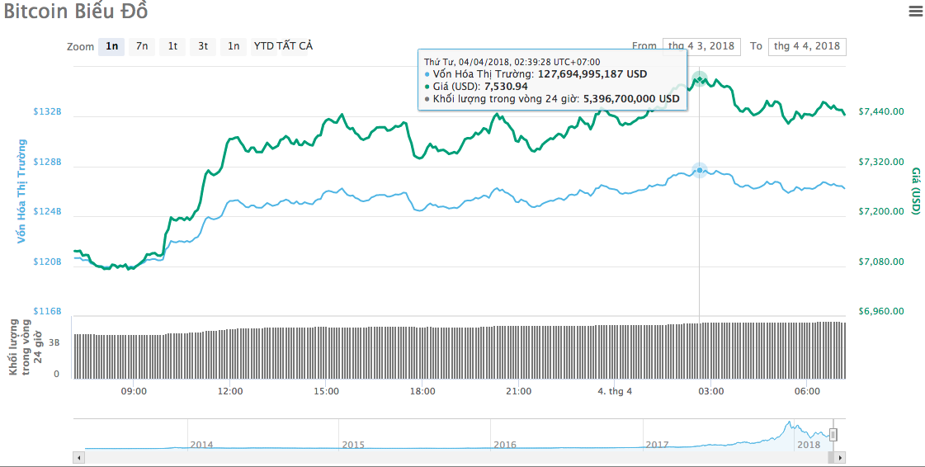This screenshot has height=467, width=925.
Task: Click the To date field
Action: tap(807, 46)
